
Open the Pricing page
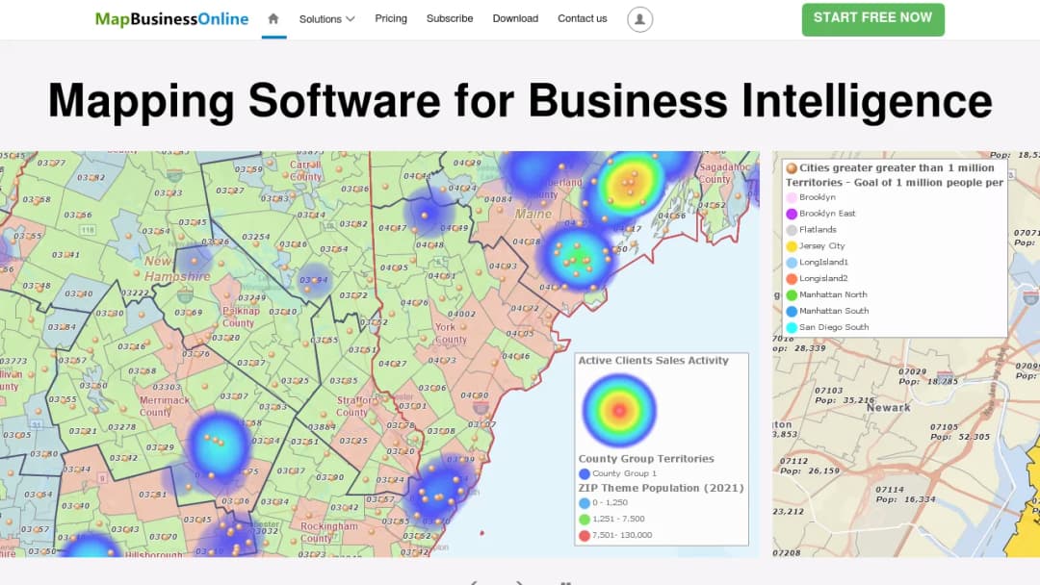[x=391, y=18]
